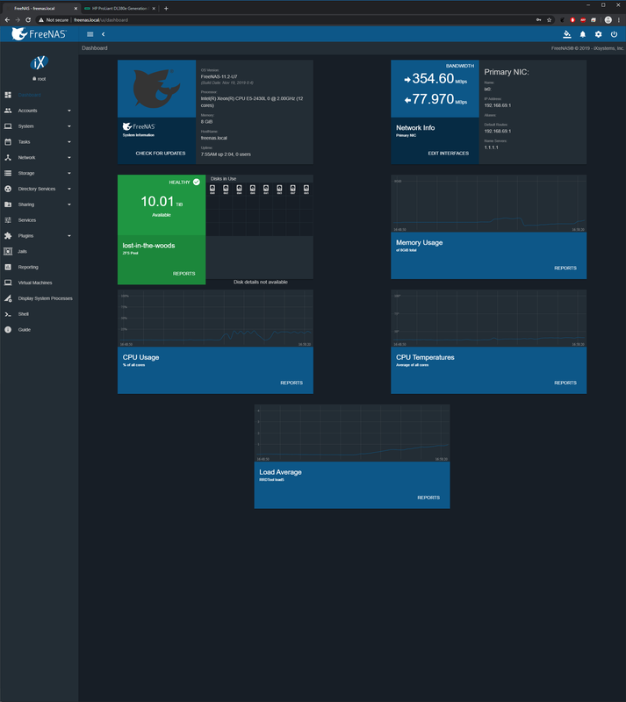
Task: Click the Services sliders icon
Action: (8, 220)
